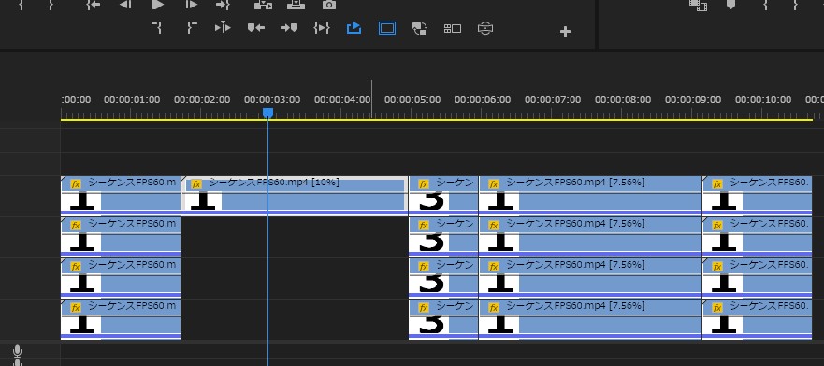The height and width of the screenshot is (366, 824).
Task: Click fx badge on last clip of third track
Action: (x=716, y=267)
